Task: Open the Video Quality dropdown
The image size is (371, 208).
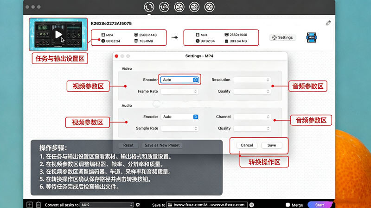Action: click(x=252, y=91)
